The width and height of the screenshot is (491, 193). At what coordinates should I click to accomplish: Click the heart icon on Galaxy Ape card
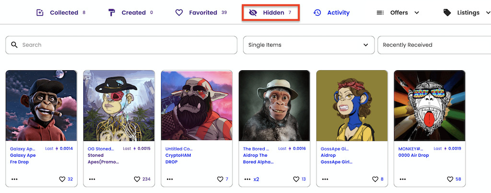[62, 179]
